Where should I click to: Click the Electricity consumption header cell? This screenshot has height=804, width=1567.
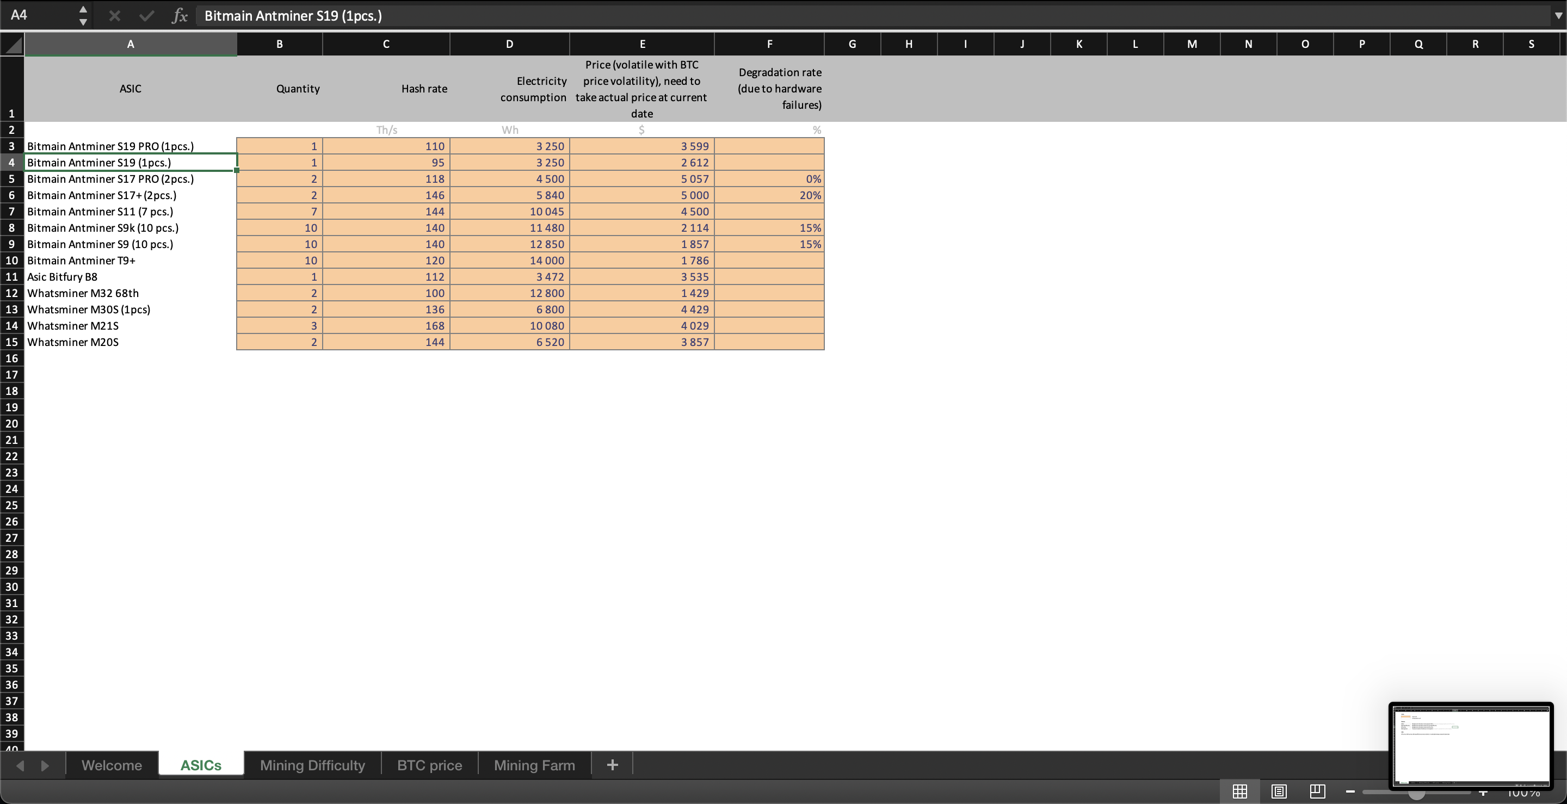coord(509,89)
